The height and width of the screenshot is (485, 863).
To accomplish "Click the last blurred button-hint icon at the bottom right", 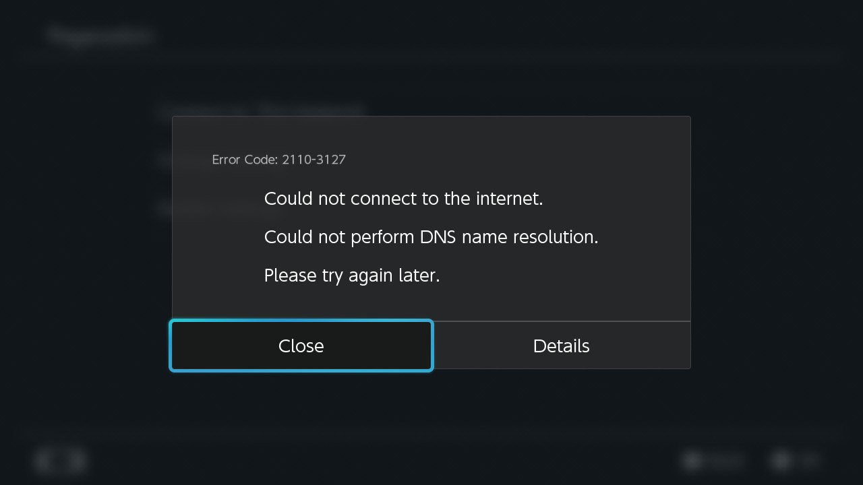I will coord(781,461).
